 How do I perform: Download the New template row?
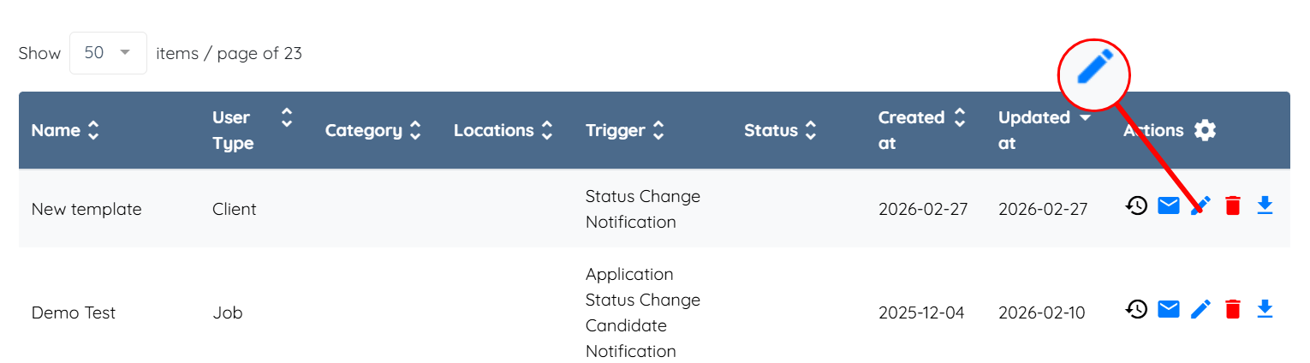pos(1265,205)
